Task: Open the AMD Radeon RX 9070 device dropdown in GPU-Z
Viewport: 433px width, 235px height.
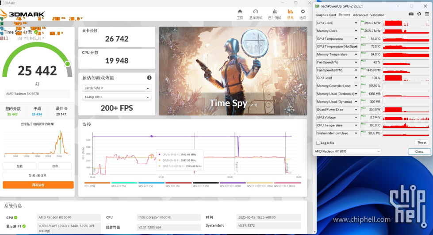Action: tap(347, 151)
